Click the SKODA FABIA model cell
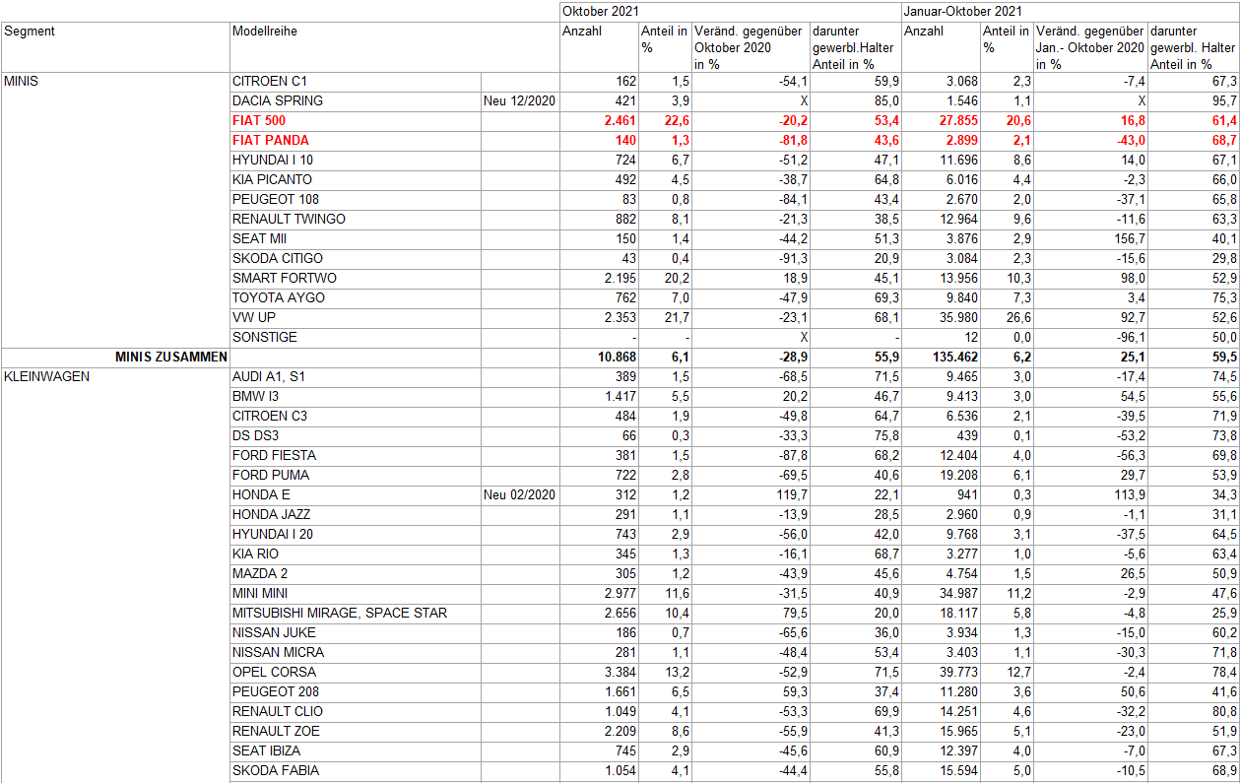Screen dimensions: 1241x783 point(275,770)
